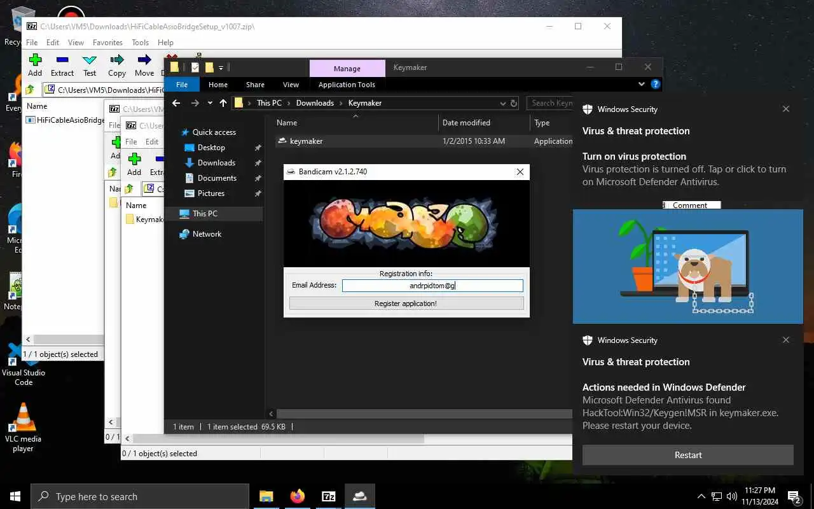The width and height of the screenshot is (814, 509).
Task: Open Edit menu in rear 7-Zip window
Action: [53, 43]
